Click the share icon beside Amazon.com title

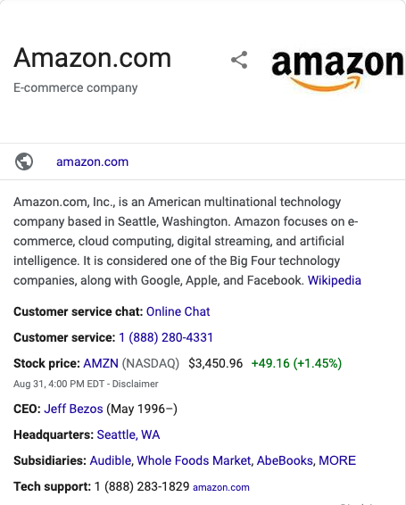pos(239,60)
